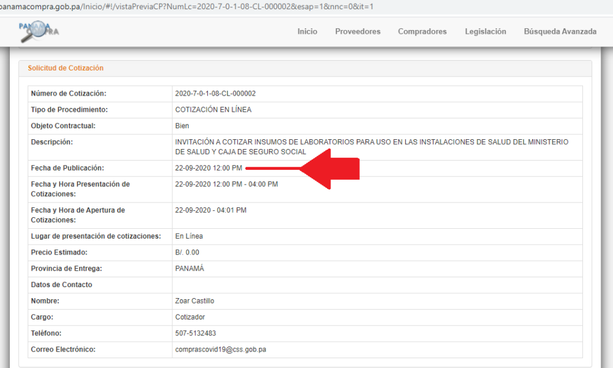
Task: Click the Teléfono label
Action: tap(46, 334)
